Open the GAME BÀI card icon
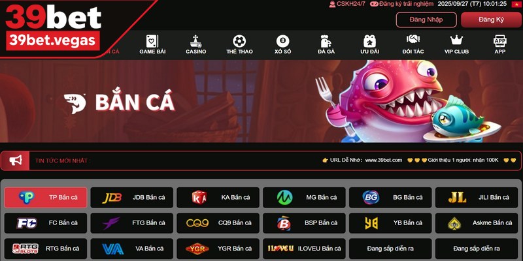Image resolution: width=523 pixels, height=261 pixels. tap(152, 41)
